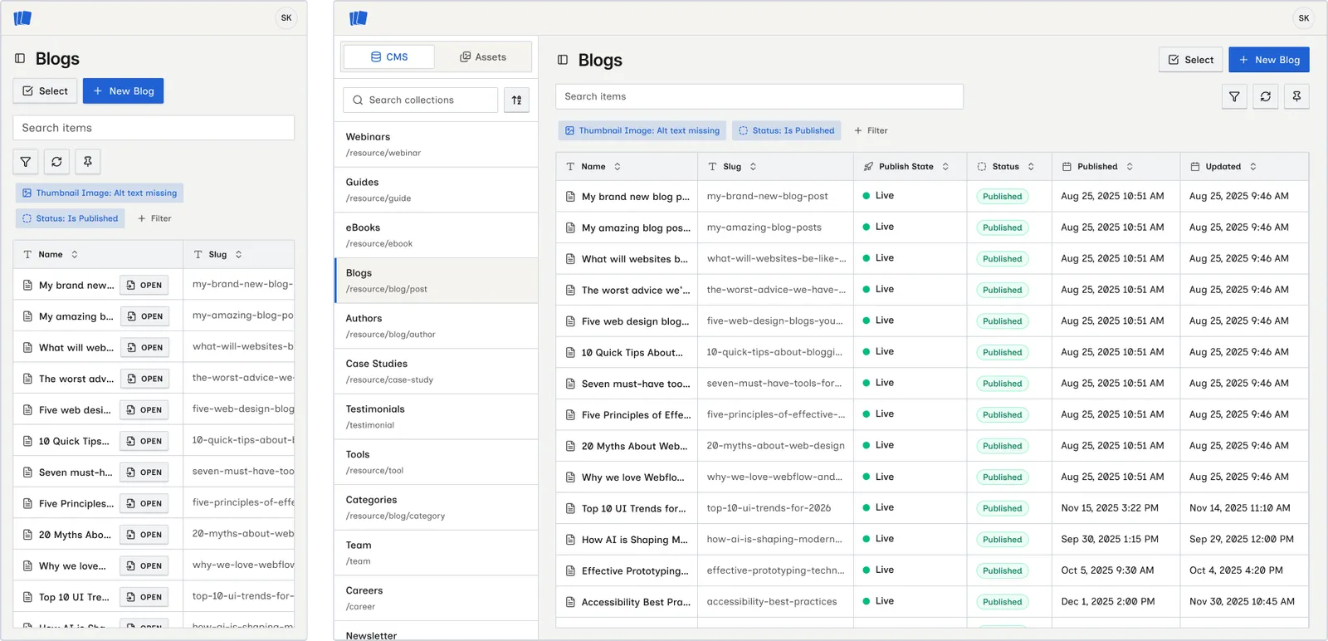1328x641 pixels.
Task: Click OPEN for the 'Seven must-h...' row
Action: (144, 472)
